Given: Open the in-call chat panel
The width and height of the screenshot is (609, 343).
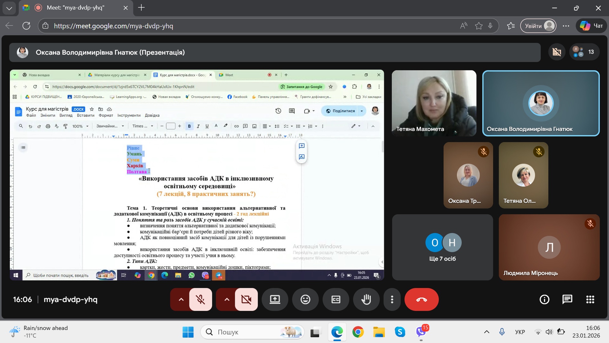Looking at the screenshot, I should (x=567, y=299).
